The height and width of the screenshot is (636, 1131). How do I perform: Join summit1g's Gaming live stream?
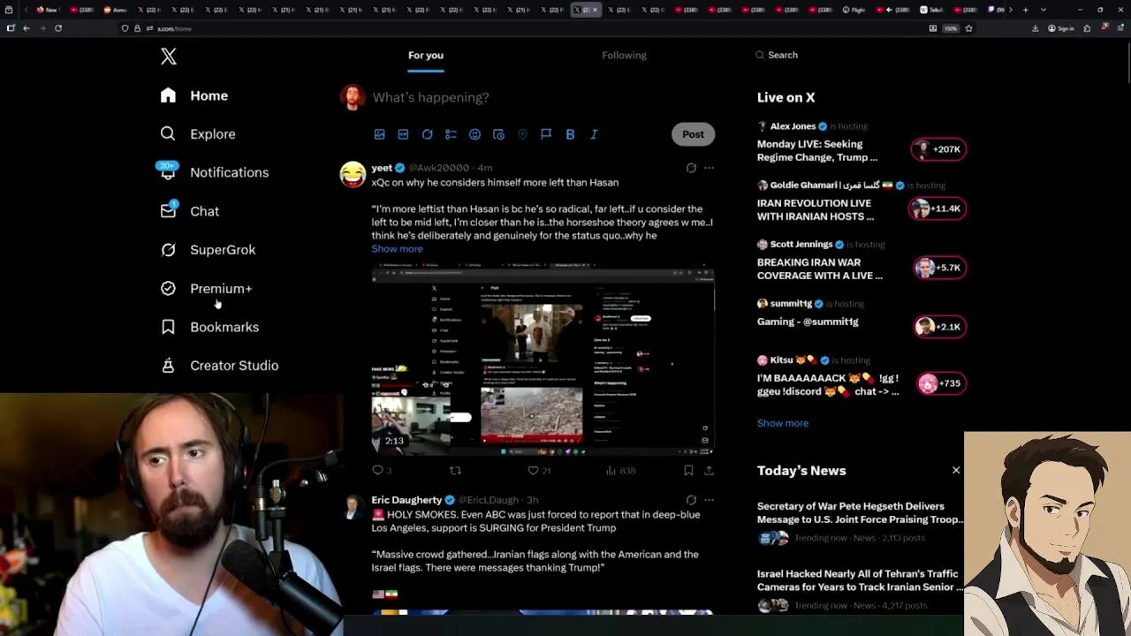tap(808, 322)
